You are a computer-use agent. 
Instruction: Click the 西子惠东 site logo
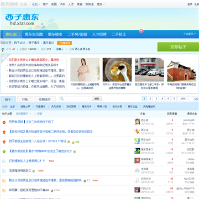pos(22,19)
